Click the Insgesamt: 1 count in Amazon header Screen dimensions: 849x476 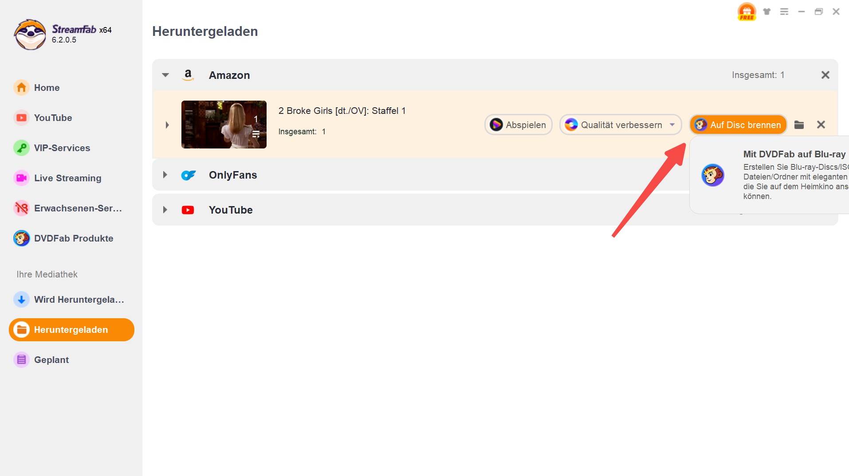click(x=758, y=75)
